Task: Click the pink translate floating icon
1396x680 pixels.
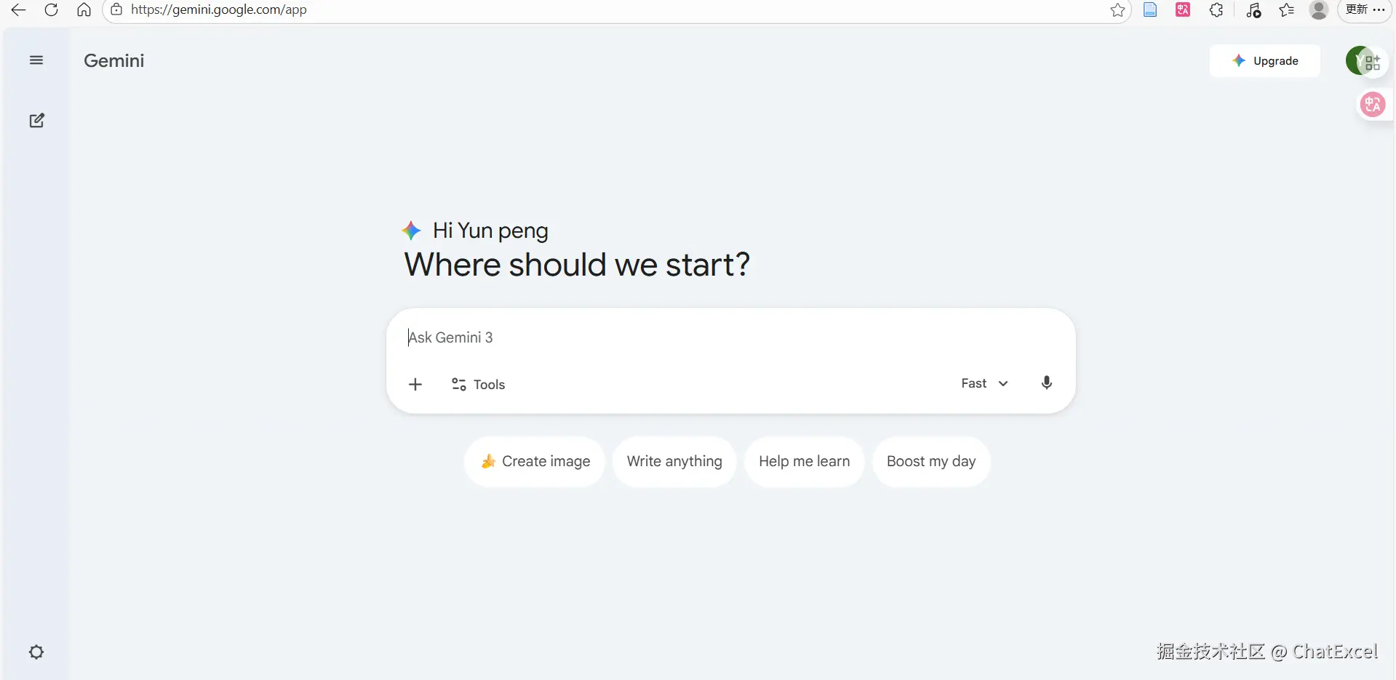Action: (x=1373, y=105)
